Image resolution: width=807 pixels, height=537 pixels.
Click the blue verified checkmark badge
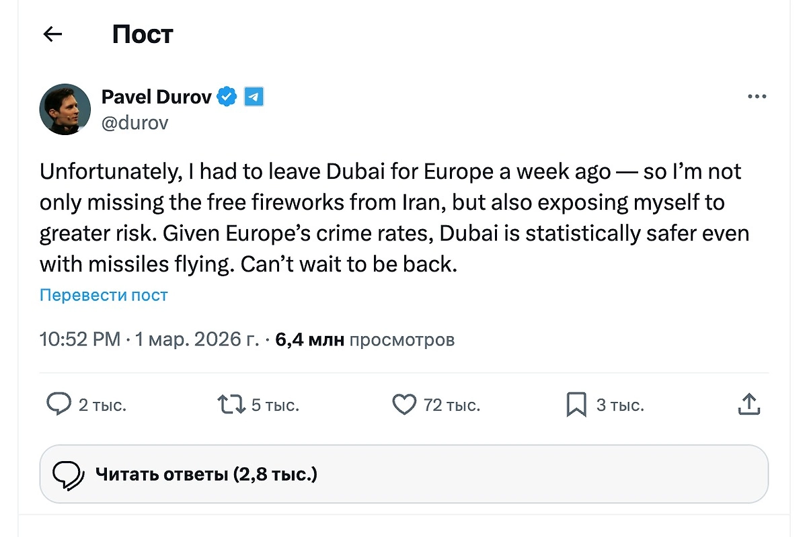point(227,97)
